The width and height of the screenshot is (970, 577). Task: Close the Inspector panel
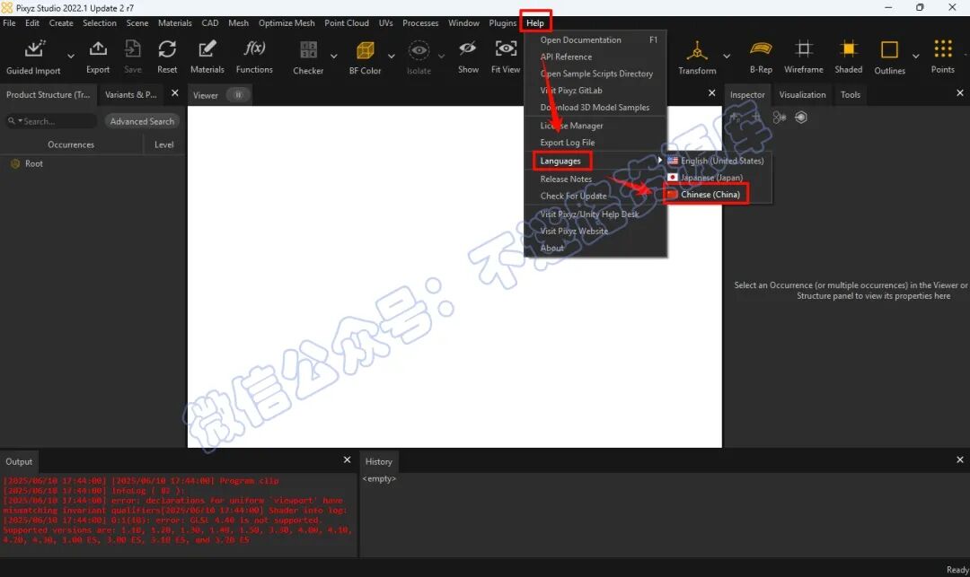click(x=959, y=93)
